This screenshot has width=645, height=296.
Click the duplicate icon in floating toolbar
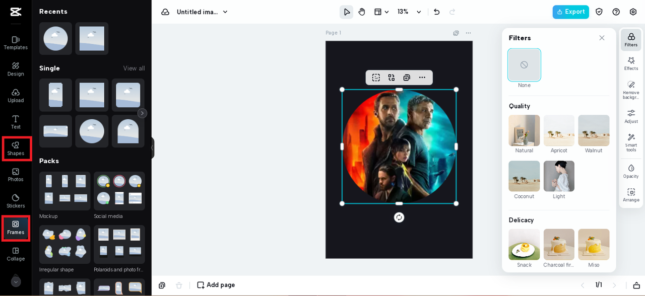(x=407, y=78)
